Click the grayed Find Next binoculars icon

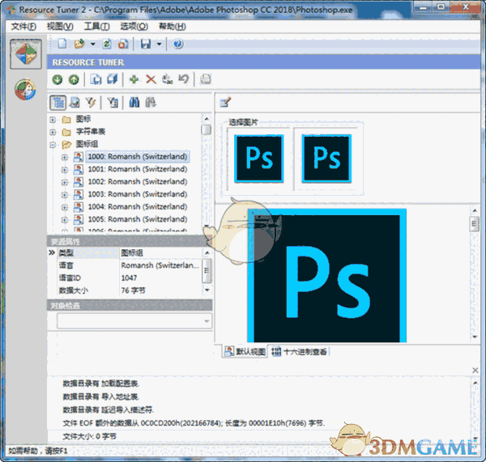click(151, 102)
